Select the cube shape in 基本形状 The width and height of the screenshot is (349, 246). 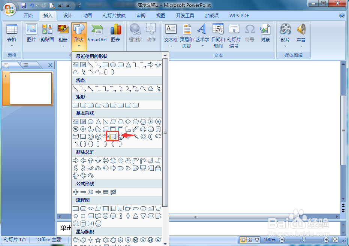[76, 136]
